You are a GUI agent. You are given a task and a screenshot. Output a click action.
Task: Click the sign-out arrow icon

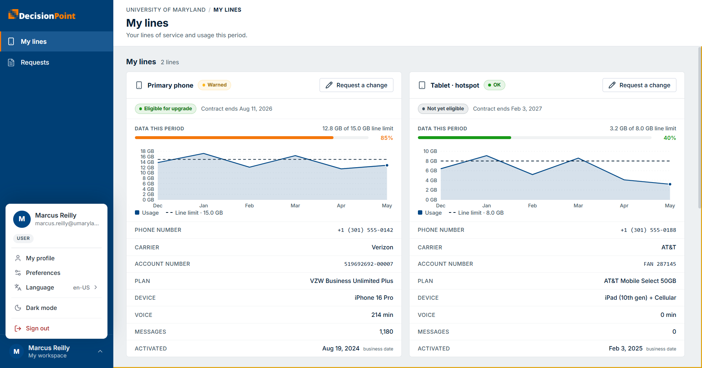point(18,328)
